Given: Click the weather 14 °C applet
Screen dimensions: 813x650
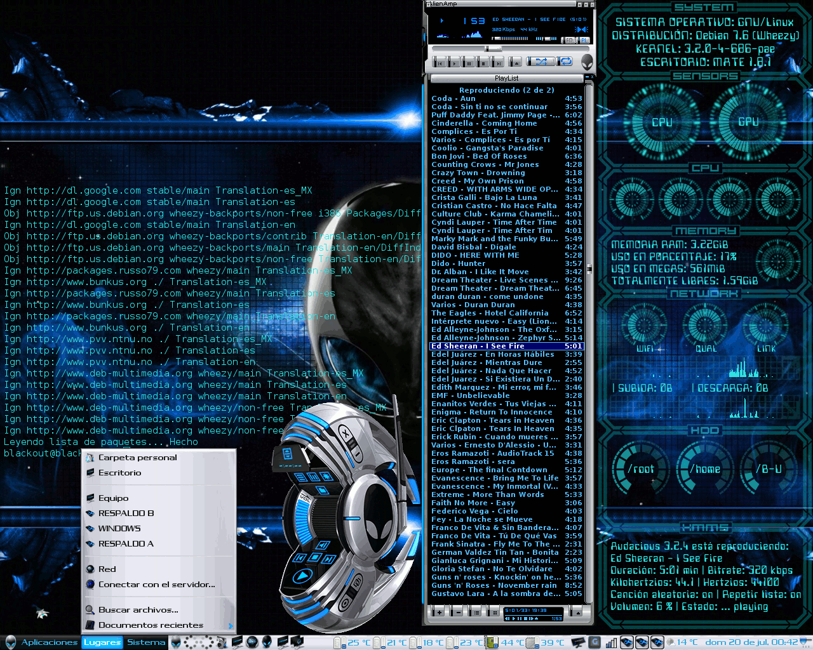Looking at the screenshot, I should pyautogui.click(x=683, y=642).
